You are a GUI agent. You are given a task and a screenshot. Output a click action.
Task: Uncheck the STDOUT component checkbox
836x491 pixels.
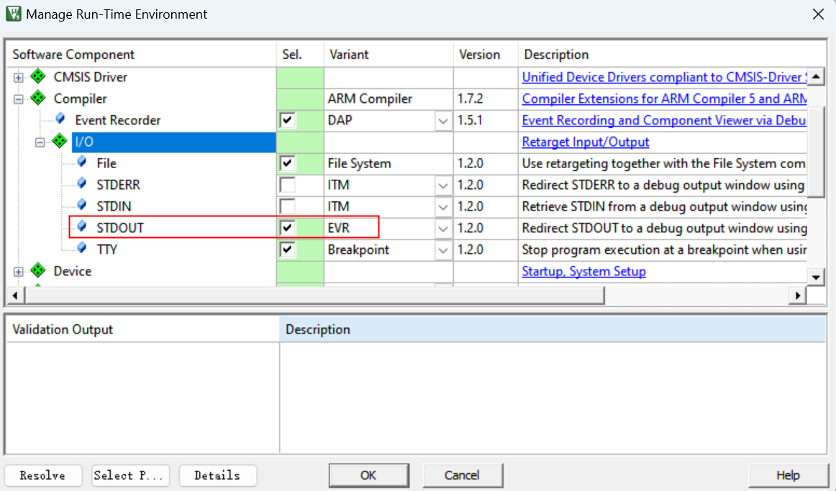(x=288, y=229)
